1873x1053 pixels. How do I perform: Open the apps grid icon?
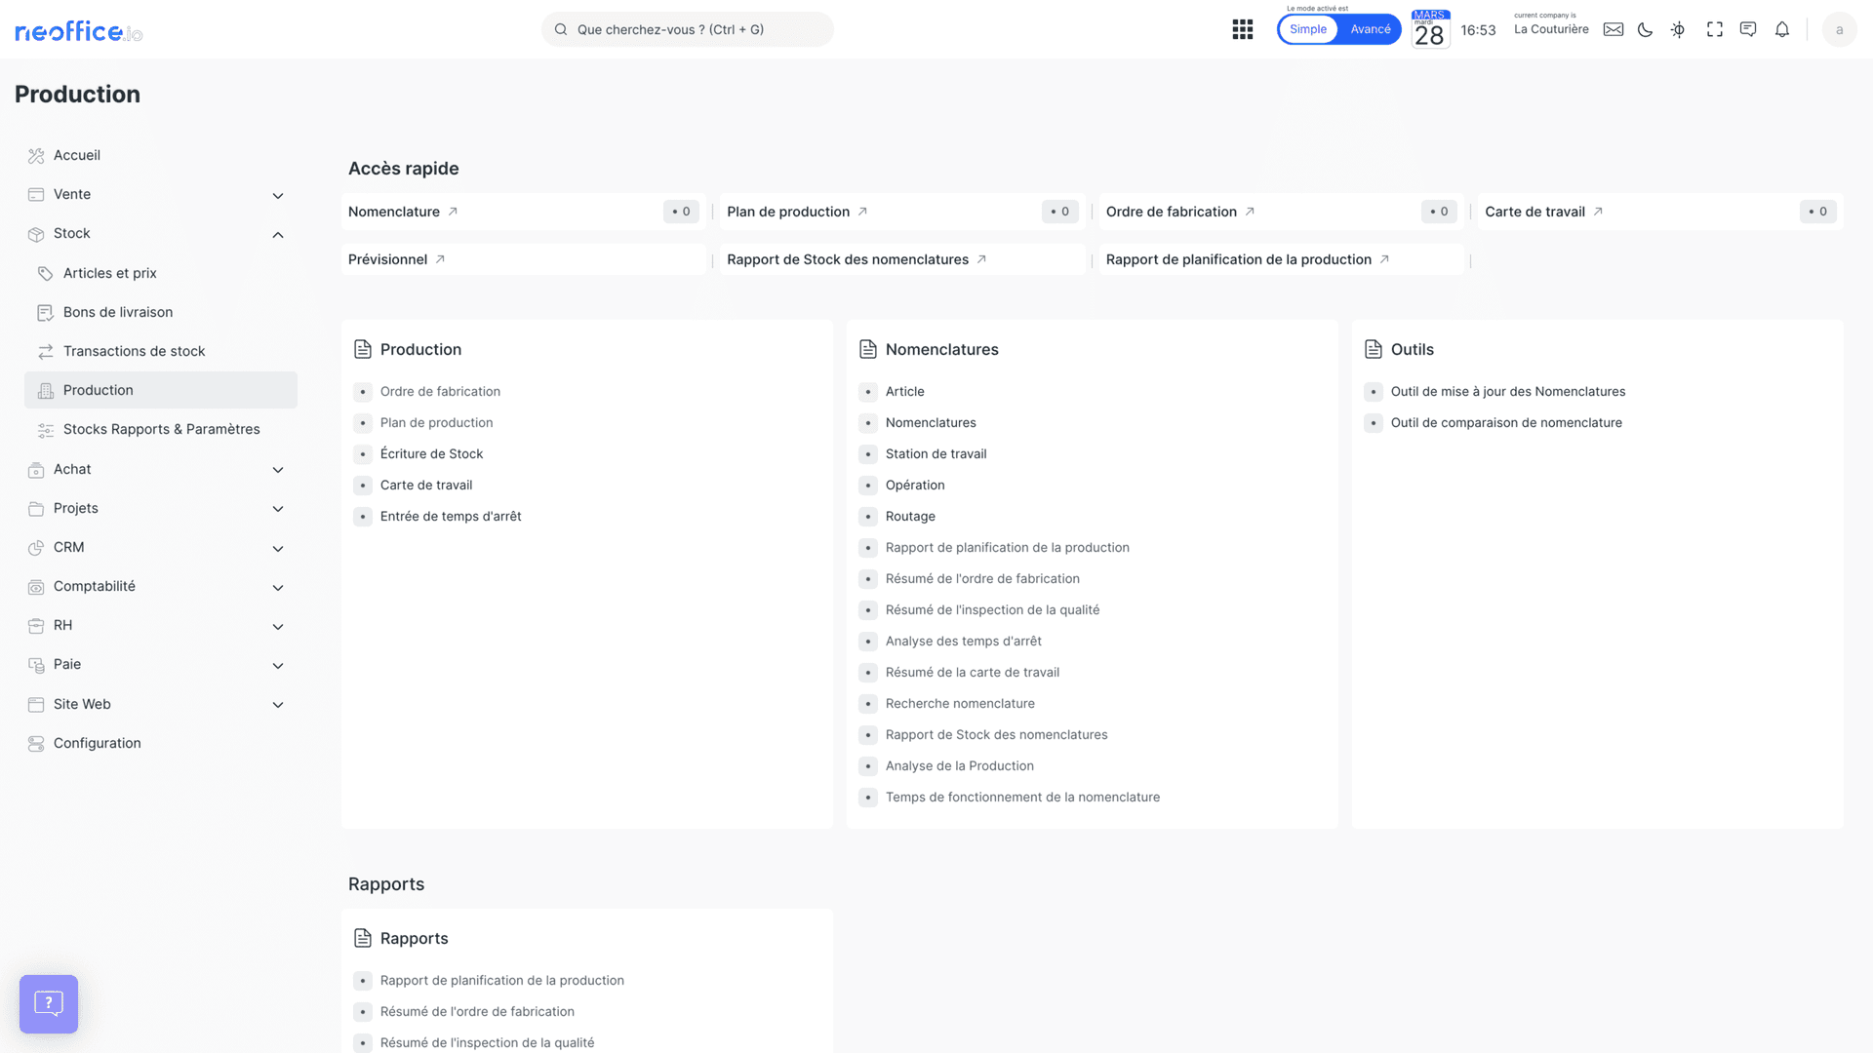point(1242,29)
